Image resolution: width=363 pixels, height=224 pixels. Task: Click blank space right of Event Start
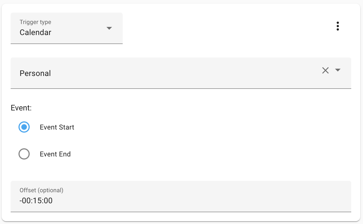tap(196, 127)
